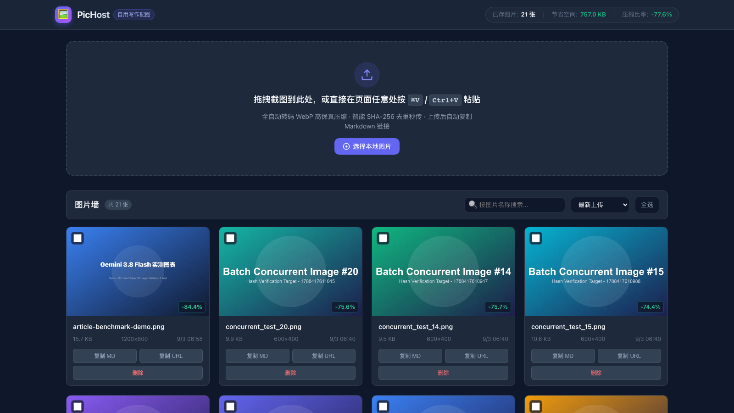Click the 压缩比率 -77.6% stat
This screenshot has width=734, height=413.
pyautogui.click(x=647, y=15)
